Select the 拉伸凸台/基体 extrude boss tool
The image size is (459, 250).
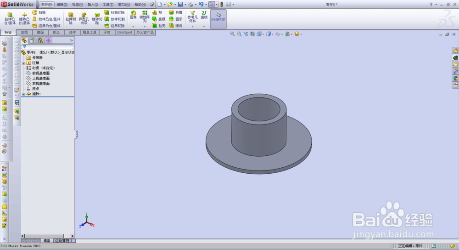click(x=10, y=19)
